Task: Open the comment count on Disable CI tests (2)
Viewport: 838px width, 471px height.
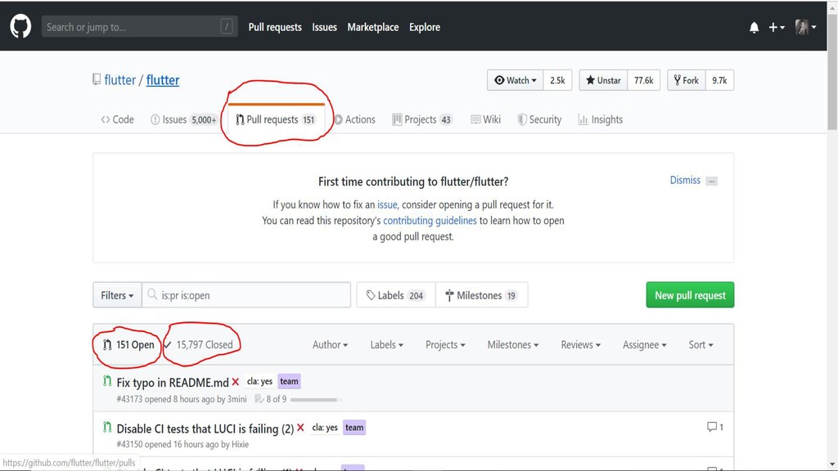Action: tap(714, 427)
